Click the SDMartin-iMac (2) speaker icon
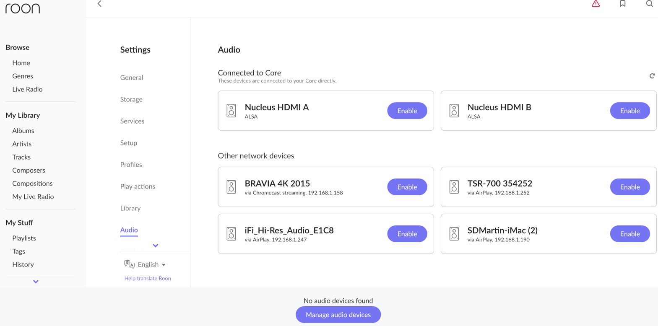The image size is (658, 326). pyautogui.click(x=454, y=234)
